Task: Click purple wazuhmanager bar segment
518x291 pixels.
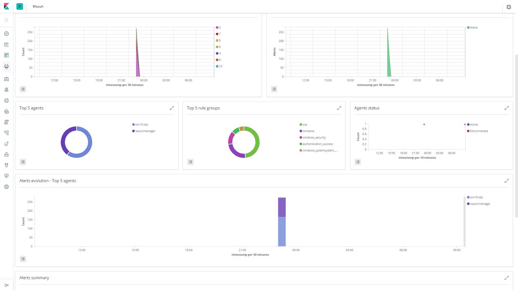Action: (x=282, y=207)
